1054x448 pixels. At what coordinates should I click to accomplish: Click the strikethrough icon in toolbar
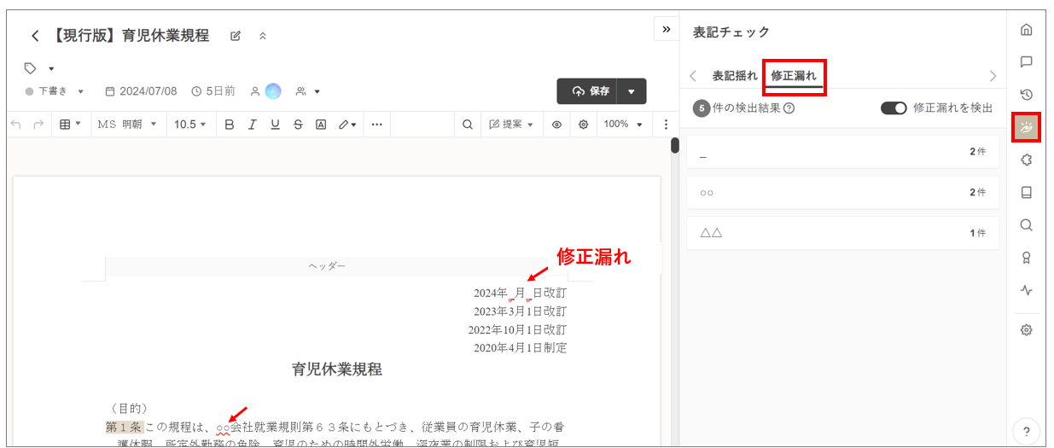click(x=298, y=125)
